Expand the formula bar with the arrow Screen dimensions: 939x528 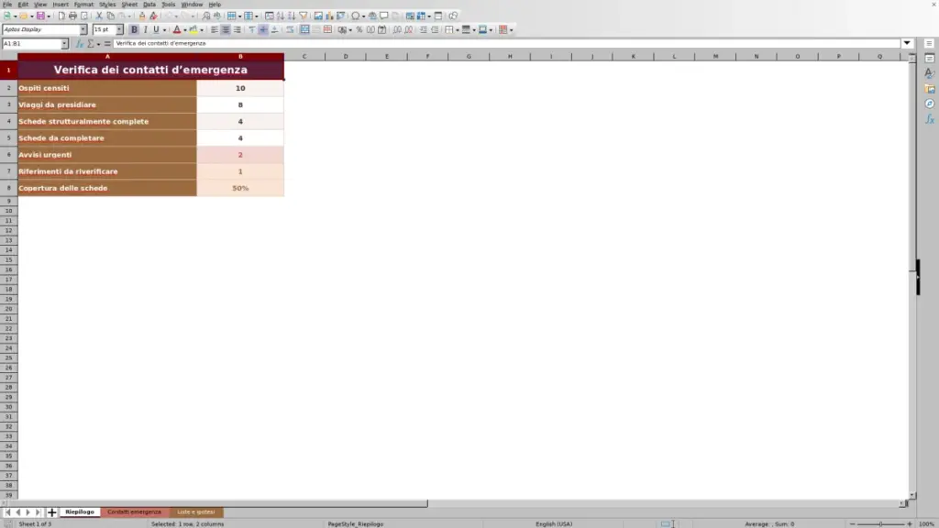tap(907, 43)
